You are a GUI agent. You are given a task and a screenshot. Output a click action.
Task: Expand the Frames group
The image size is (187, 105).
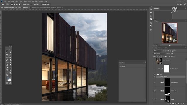pyautogui.click(x=160, y=99)
